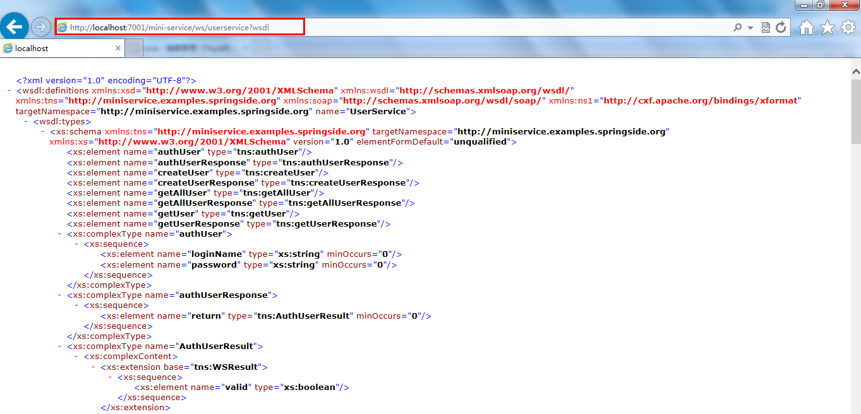Collapse complexType AuthUserResult node

pos(59,346)
